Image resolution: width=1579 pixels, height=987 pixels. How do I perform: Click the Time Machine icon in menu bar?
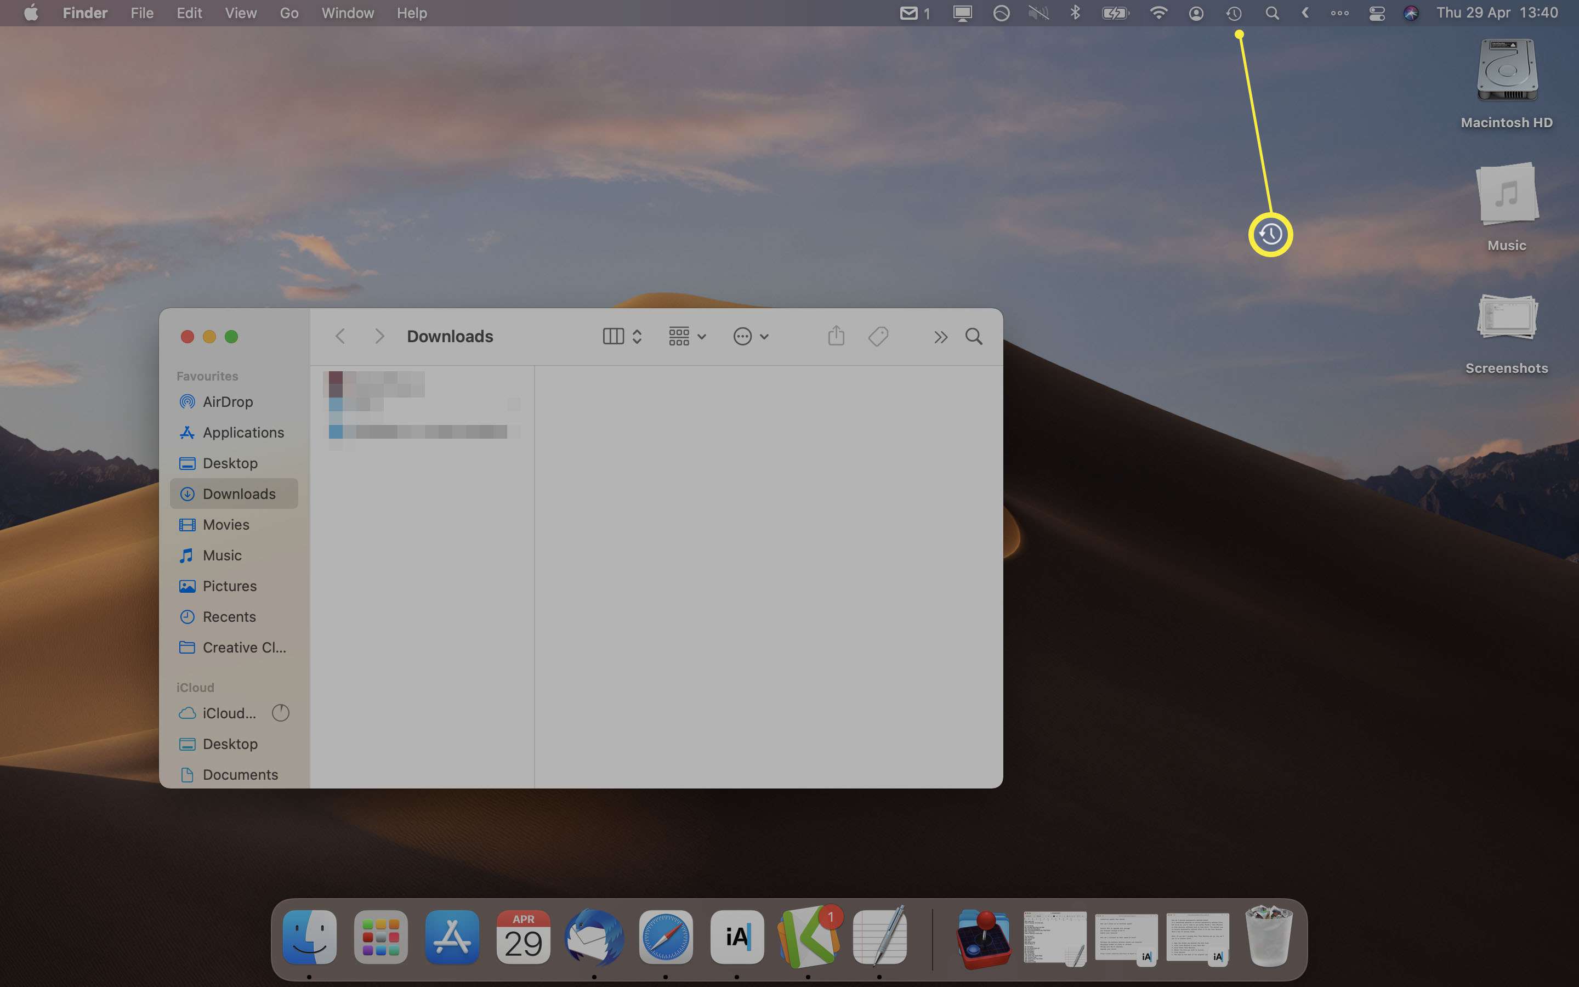1235,13
